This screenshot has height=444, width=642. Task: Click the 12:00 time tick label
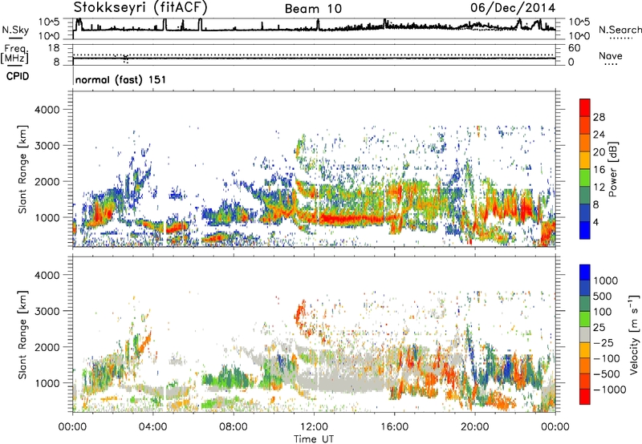[314, 427]
